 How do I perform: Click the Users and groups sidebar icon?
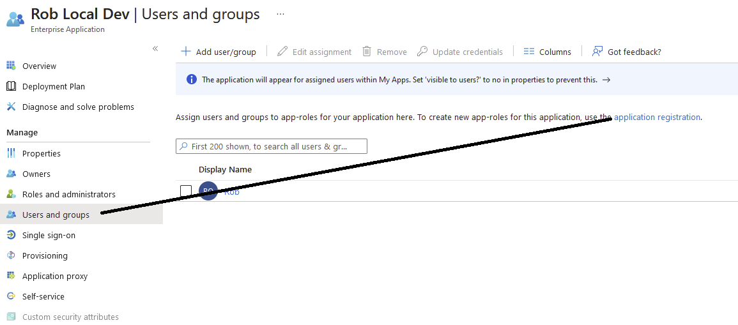pos(12,215)
